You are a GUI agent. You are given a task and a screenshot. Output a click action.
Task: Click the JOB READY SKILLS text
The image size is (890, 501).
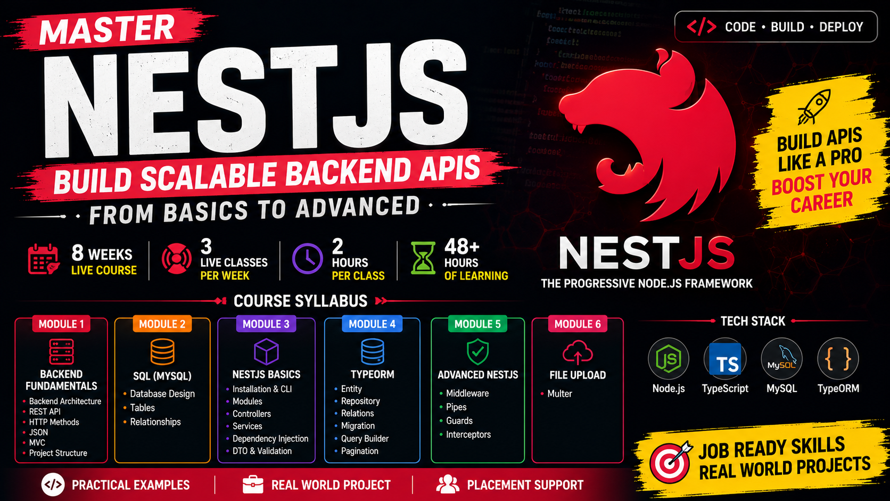[x=772, y=448]
